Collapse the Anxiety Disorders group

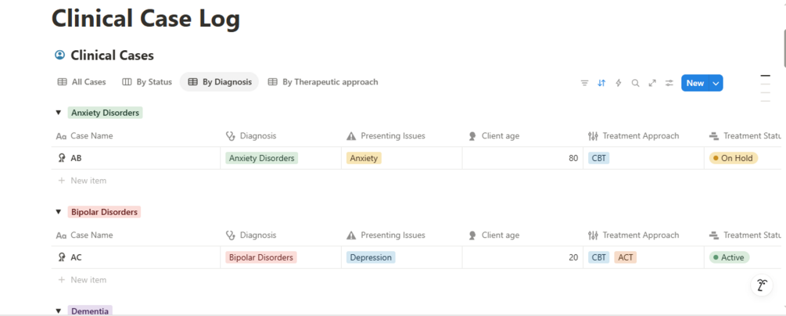(58, 113)
